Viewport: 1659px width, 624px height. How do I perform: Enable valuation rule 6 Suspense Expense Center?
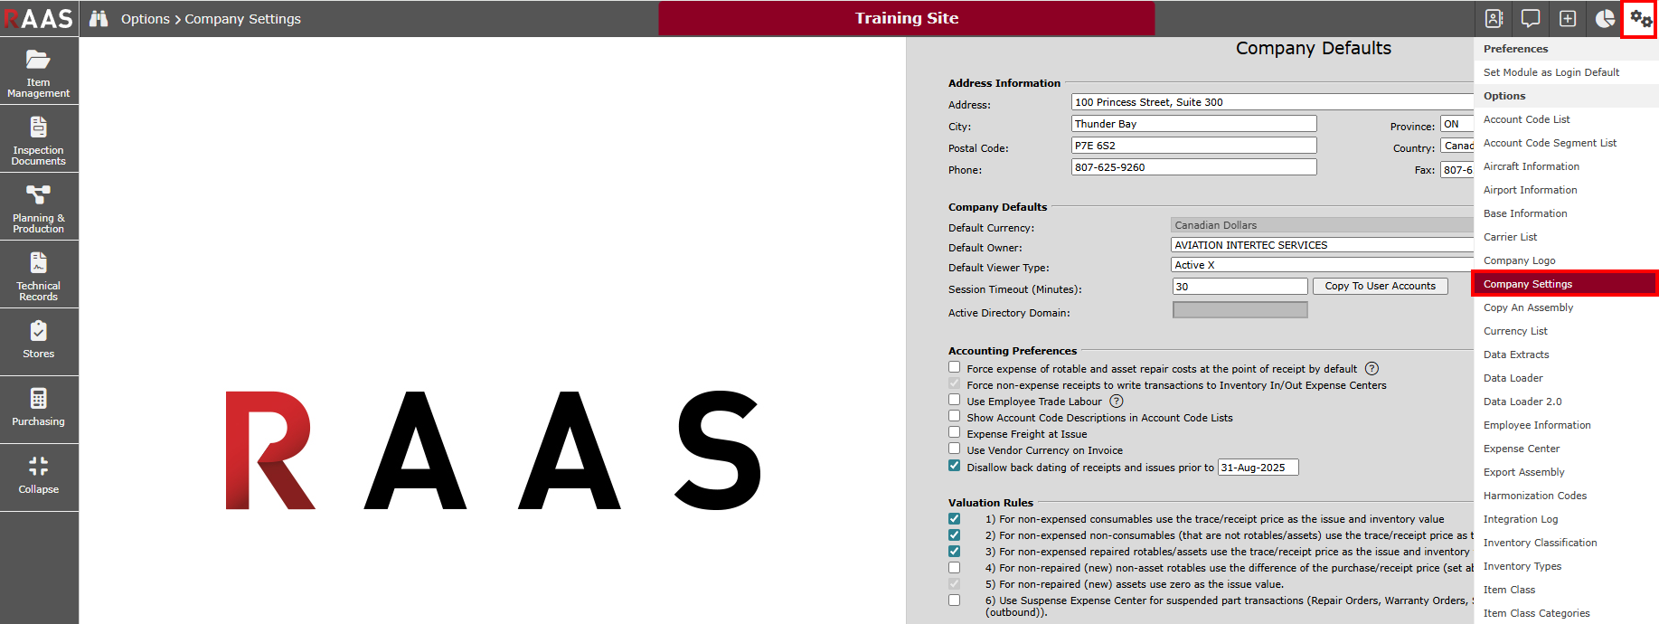(954, 600)
